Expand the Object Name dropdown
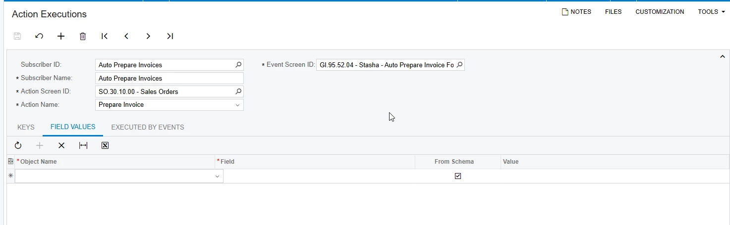The height and width of the screenshot is (225, 730). pos(217,177)
